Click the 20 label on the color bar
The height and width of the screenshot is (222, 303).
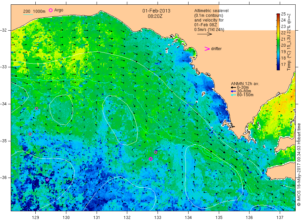click(x=283, y=45)
